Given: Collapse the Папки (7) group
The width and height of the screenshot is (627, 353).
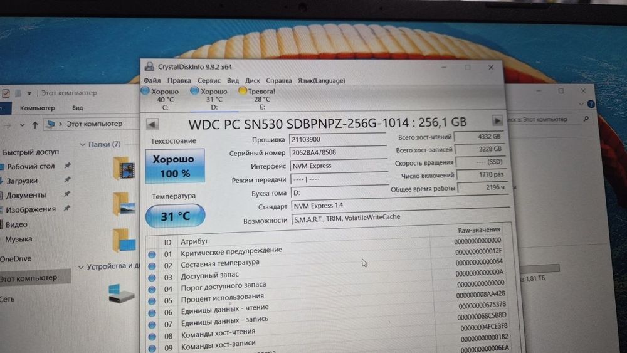Looking at the screenshot, I should (x=83, y=144).
